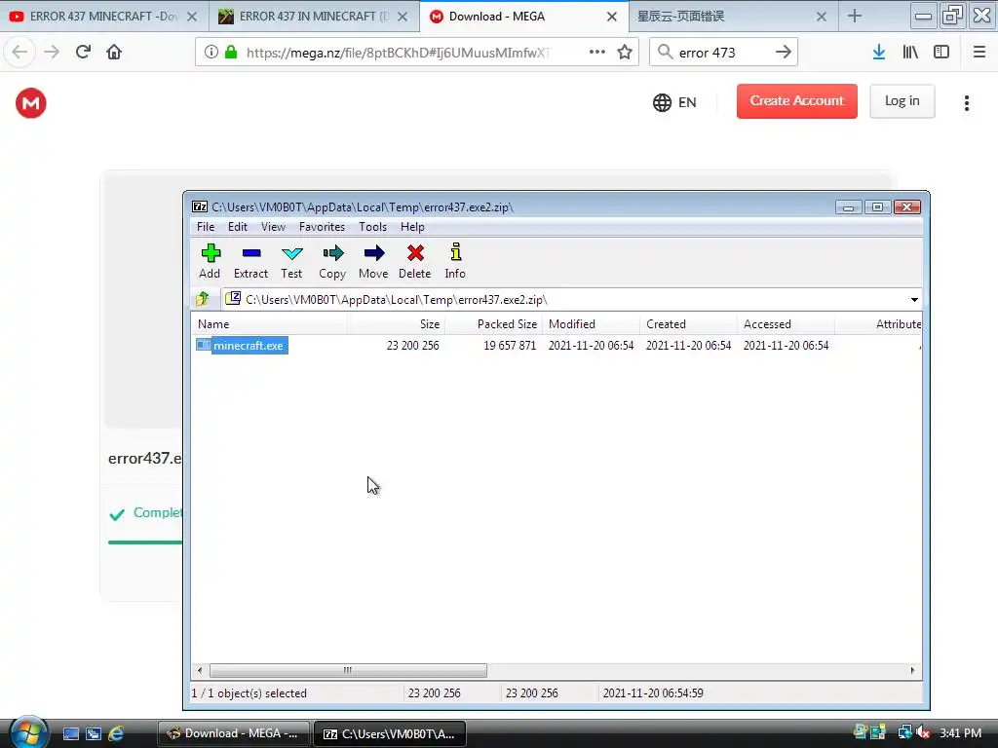Click the MEGA logo

(x=31, y=103)
